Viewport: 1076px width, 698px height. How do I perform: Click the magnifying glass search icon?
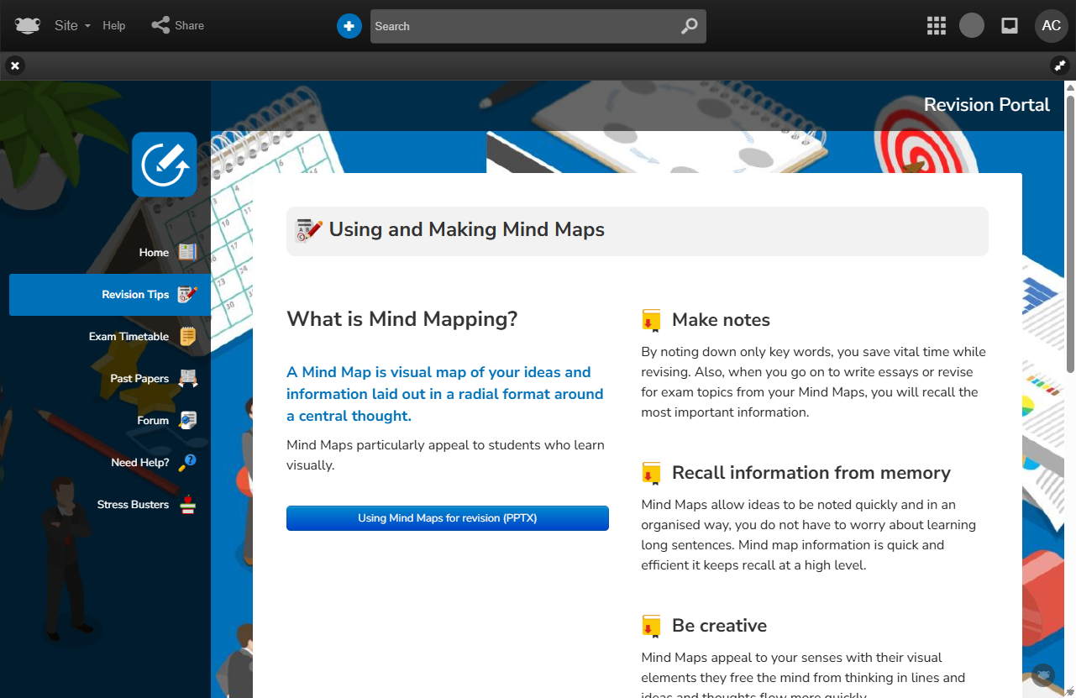[689, 26]
